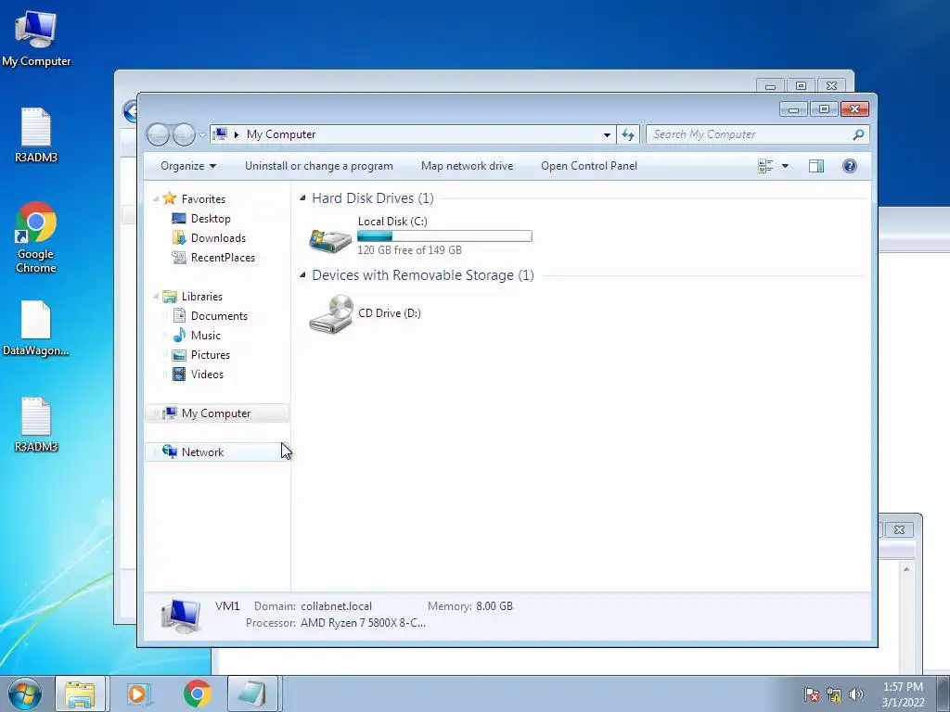The height and width of the screenshot is (712, 950).
Task: Select My Computer in navigation pane
Action: [x=217, y=413]
